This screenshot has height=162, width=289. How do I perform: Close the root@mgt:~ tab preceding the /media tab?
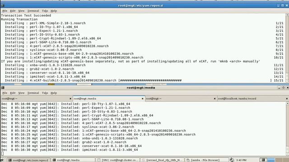tap(70, 99)
